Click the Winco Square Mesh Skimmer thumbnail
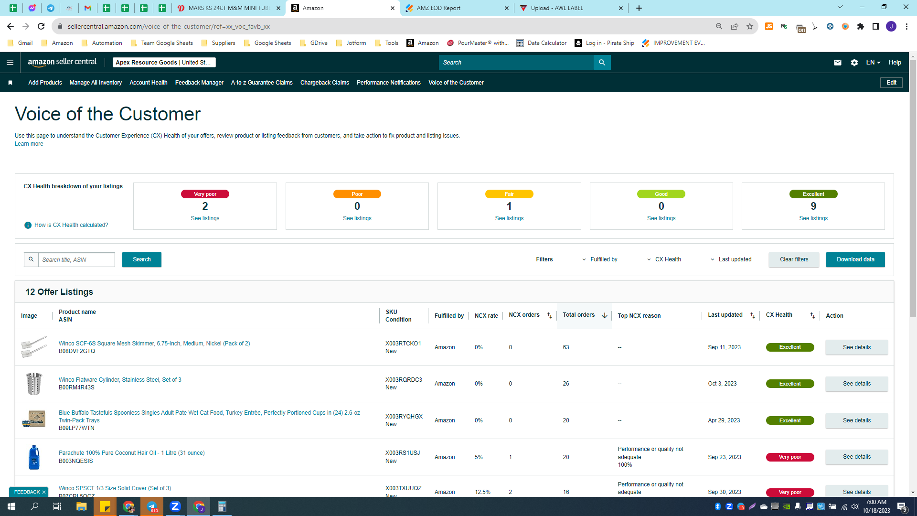This screenshot has width=917, height=516. pos(34,347)
